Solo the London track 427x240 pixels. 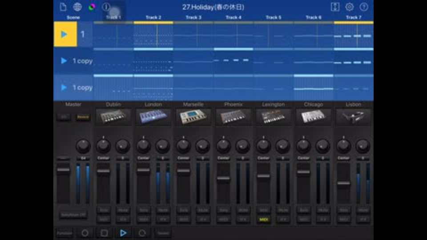(144, 210)
